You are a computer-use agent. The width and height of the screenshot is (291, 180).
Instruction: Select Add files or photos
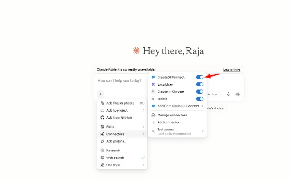click(x=122, y=103)
